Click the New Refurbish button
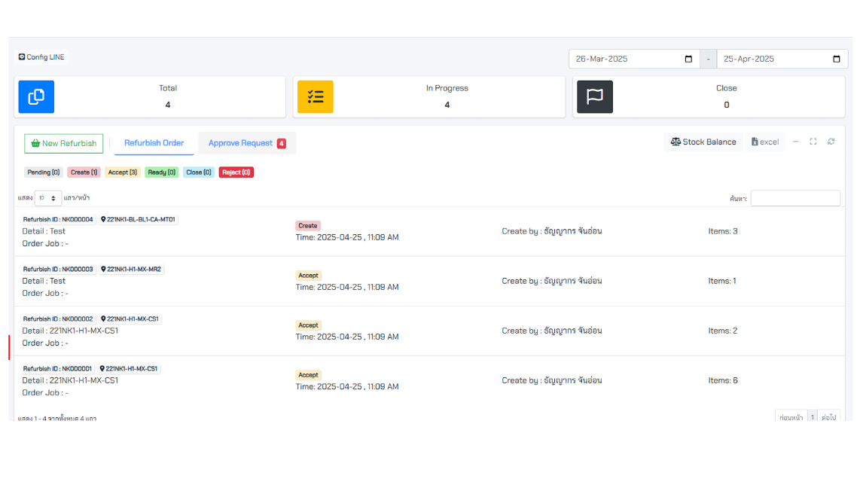The height and width of the screenshot is (494, 857). [64, 143]
